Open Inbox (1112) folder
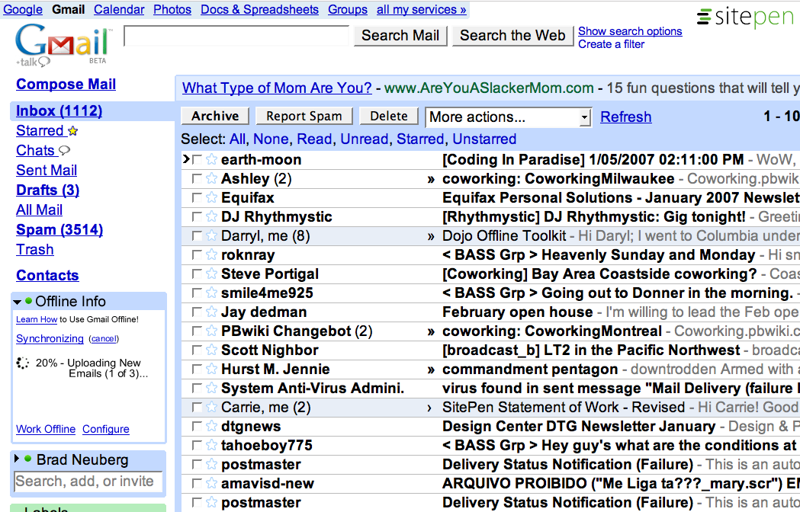This screenshot has height=512, width=800. pyautogui.click(x=59, y=110)
